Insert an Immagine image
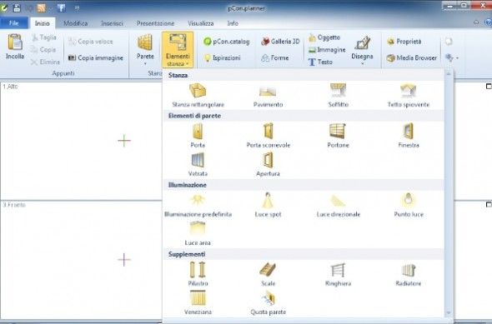 pos(327,49)
